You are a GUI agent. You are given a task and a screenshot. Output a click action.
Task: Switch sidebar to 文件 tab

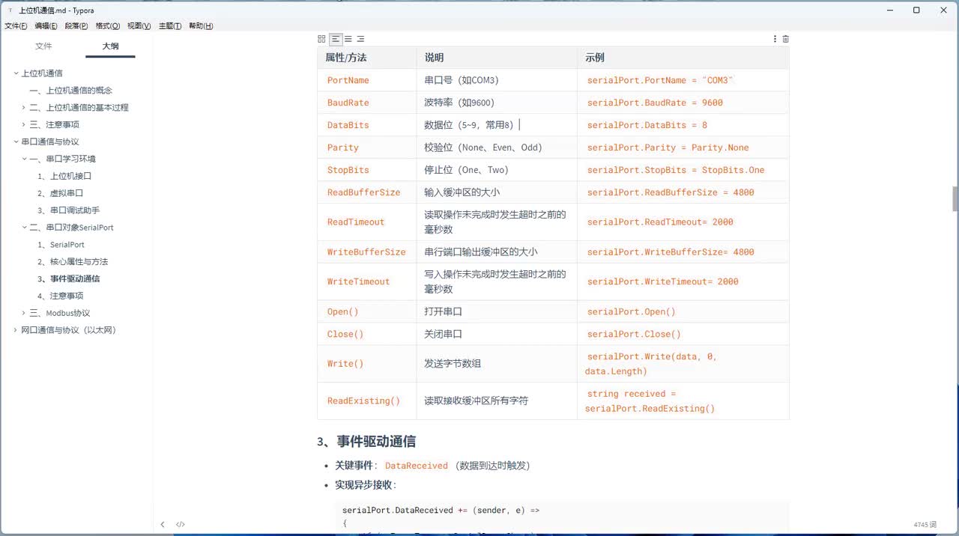43,46
